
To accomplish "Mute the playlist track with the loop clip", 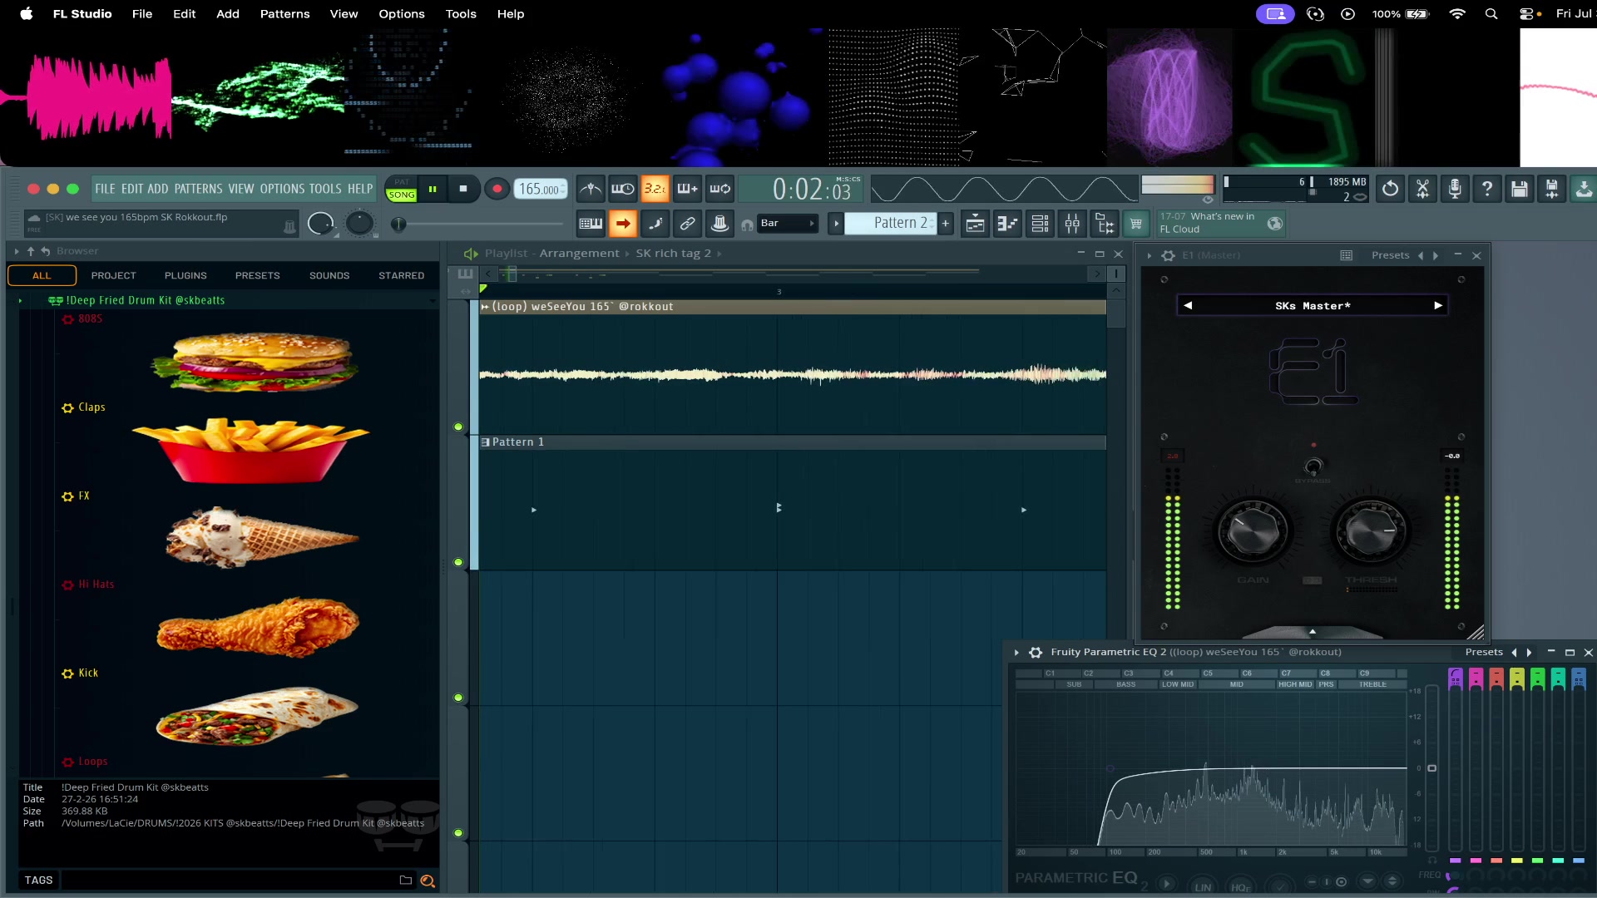I will coord(458,427).
